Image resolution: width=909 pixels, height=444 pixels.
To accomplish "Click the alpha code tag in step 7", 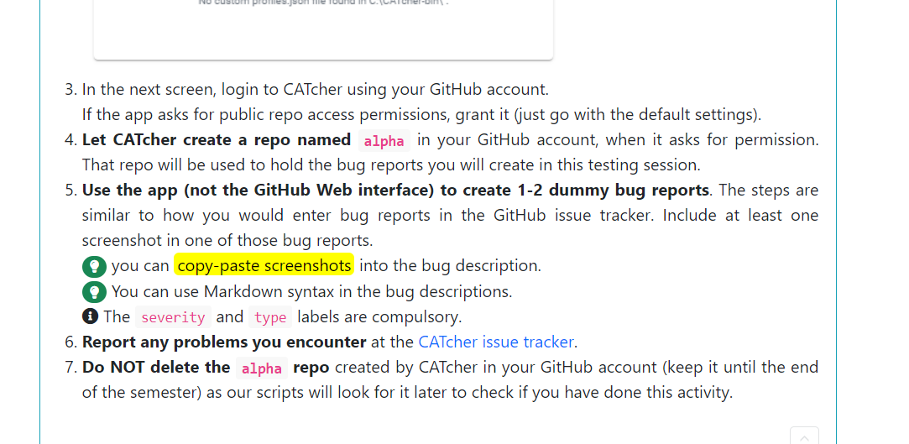I will [x=262, y=368].
